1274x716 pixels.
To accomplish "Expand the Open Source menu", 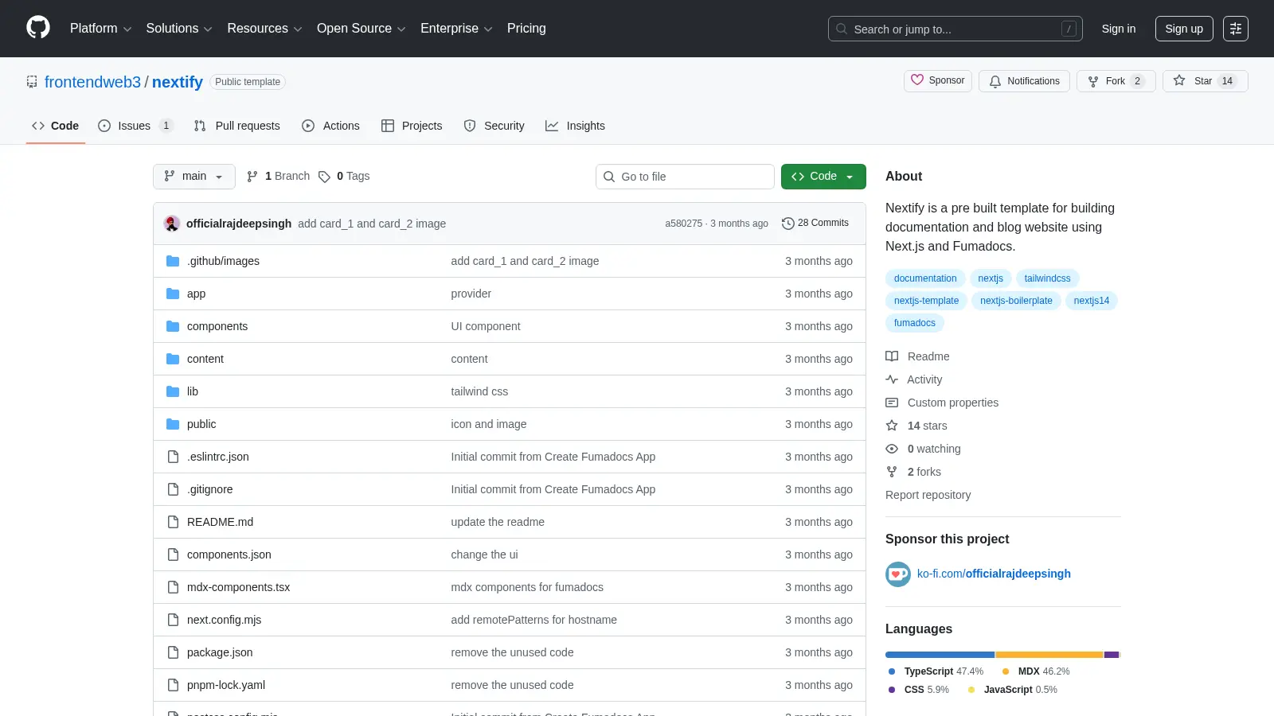I will click(361, 29).
